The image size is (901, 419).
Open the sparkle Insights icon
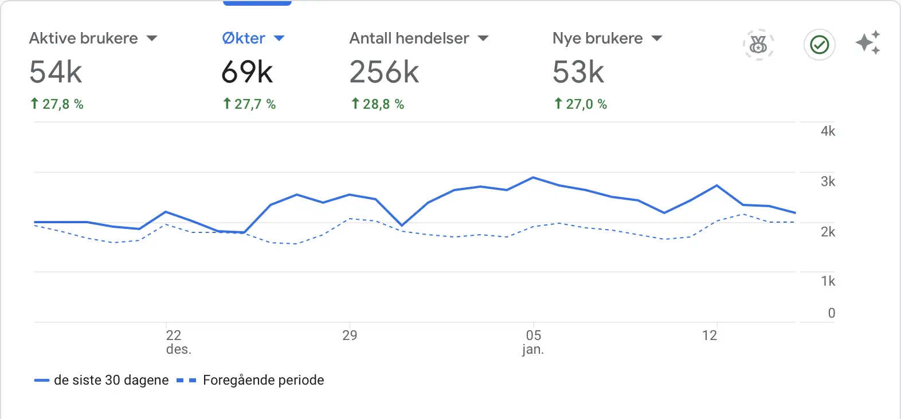tap(868, 43)
